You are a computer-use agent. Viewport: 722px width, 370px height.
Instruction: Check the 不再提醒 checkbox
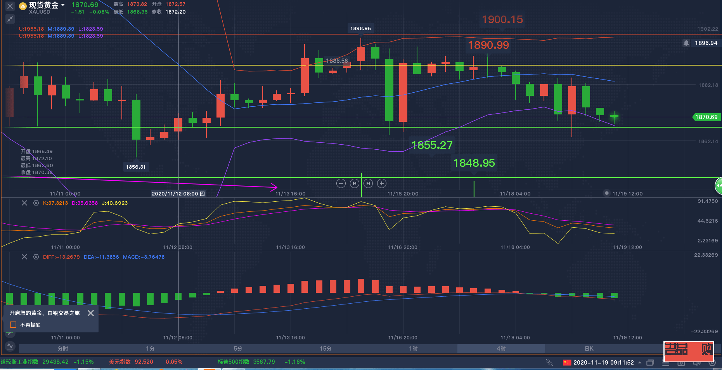[13, 325]
